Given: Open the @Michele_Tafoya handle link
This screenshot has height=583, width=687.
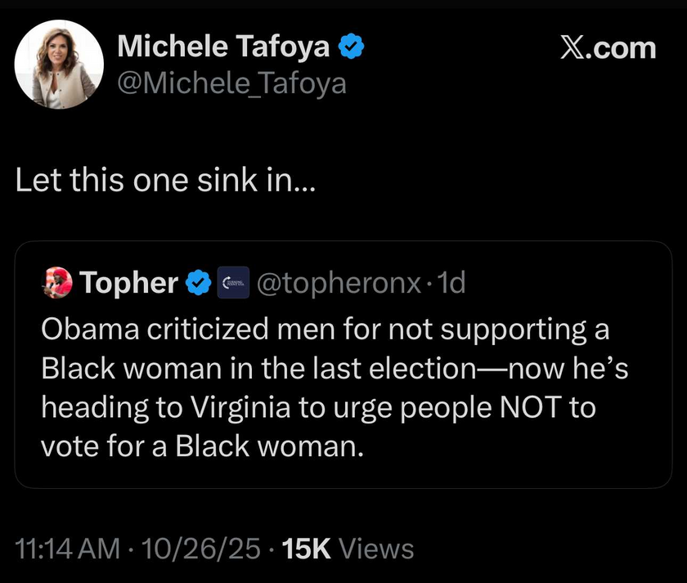Looking at the screenshot, I should tap(231, 83).
